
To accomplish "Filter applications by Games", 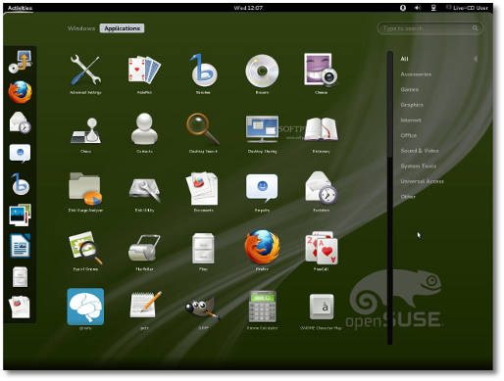I will pos(410,89).
